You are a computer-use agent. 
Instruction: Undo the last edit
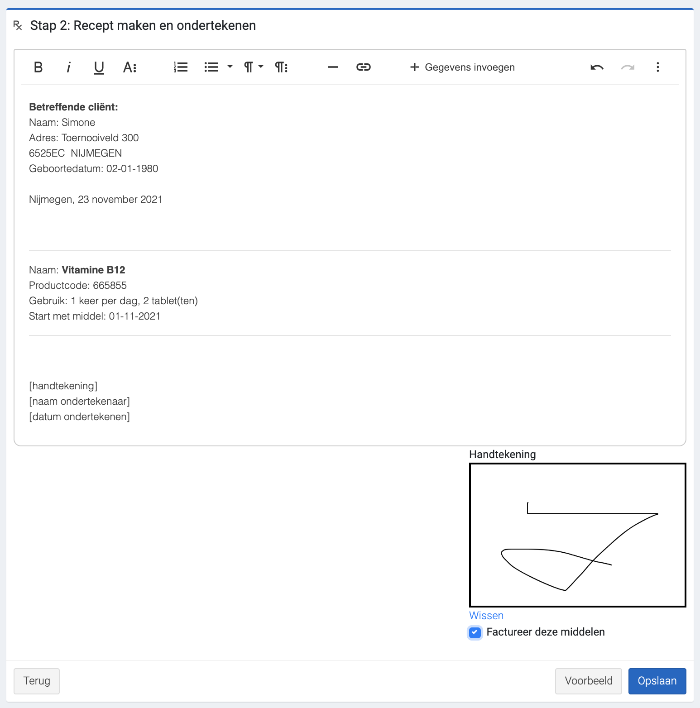click(597, 67)
